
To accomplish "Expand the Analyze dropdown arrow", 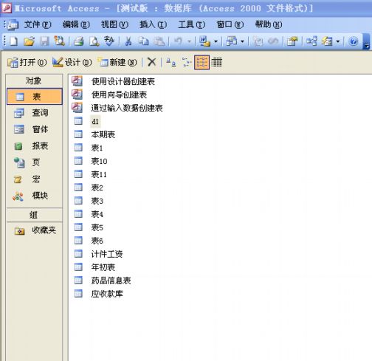I will pos(242,41).
